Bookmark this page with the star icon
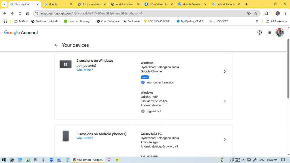The width and height of the screenshot is (290, 163). pos(256,13)
